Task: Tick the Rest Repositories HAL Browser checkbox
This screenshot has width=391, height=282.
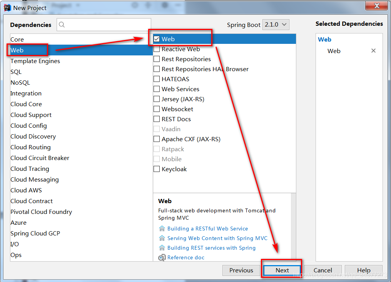Action: click(x=157, y=69)
